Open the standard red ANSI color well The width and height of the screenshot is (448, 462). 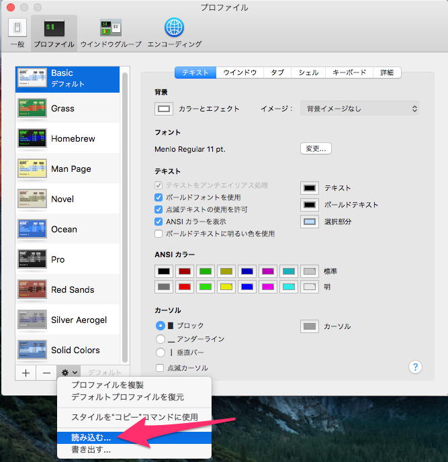[185, 271]
